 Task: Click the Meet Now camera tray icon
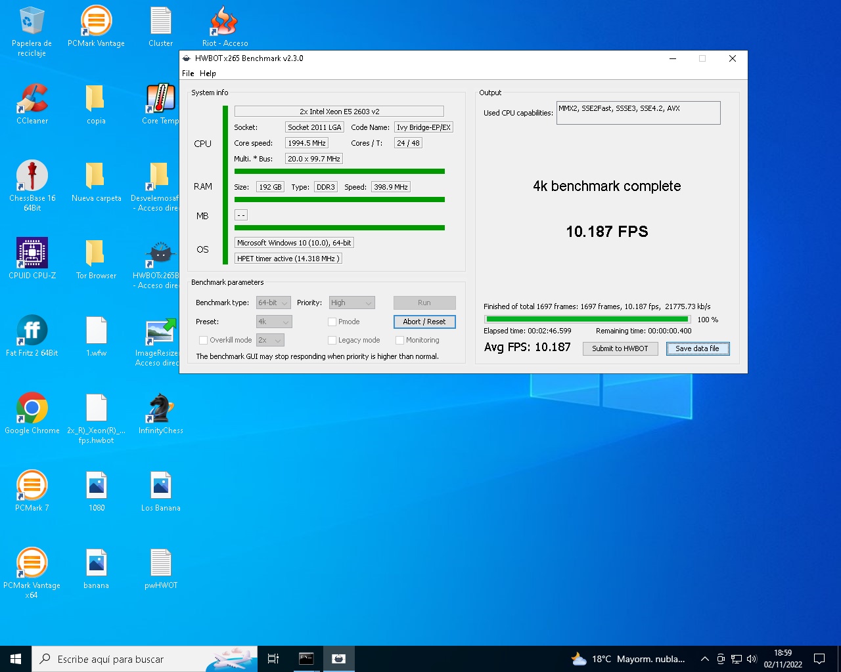click(x=721, y=659)
